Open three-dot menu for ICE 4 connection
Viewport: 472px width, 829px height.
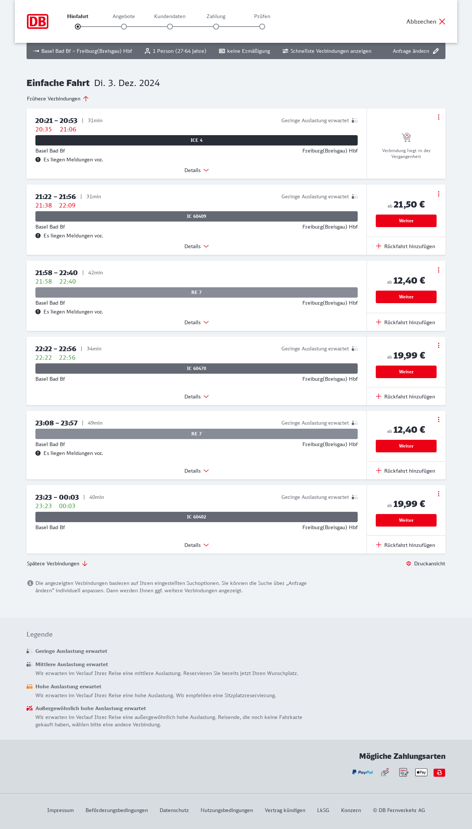click(438, 117)
